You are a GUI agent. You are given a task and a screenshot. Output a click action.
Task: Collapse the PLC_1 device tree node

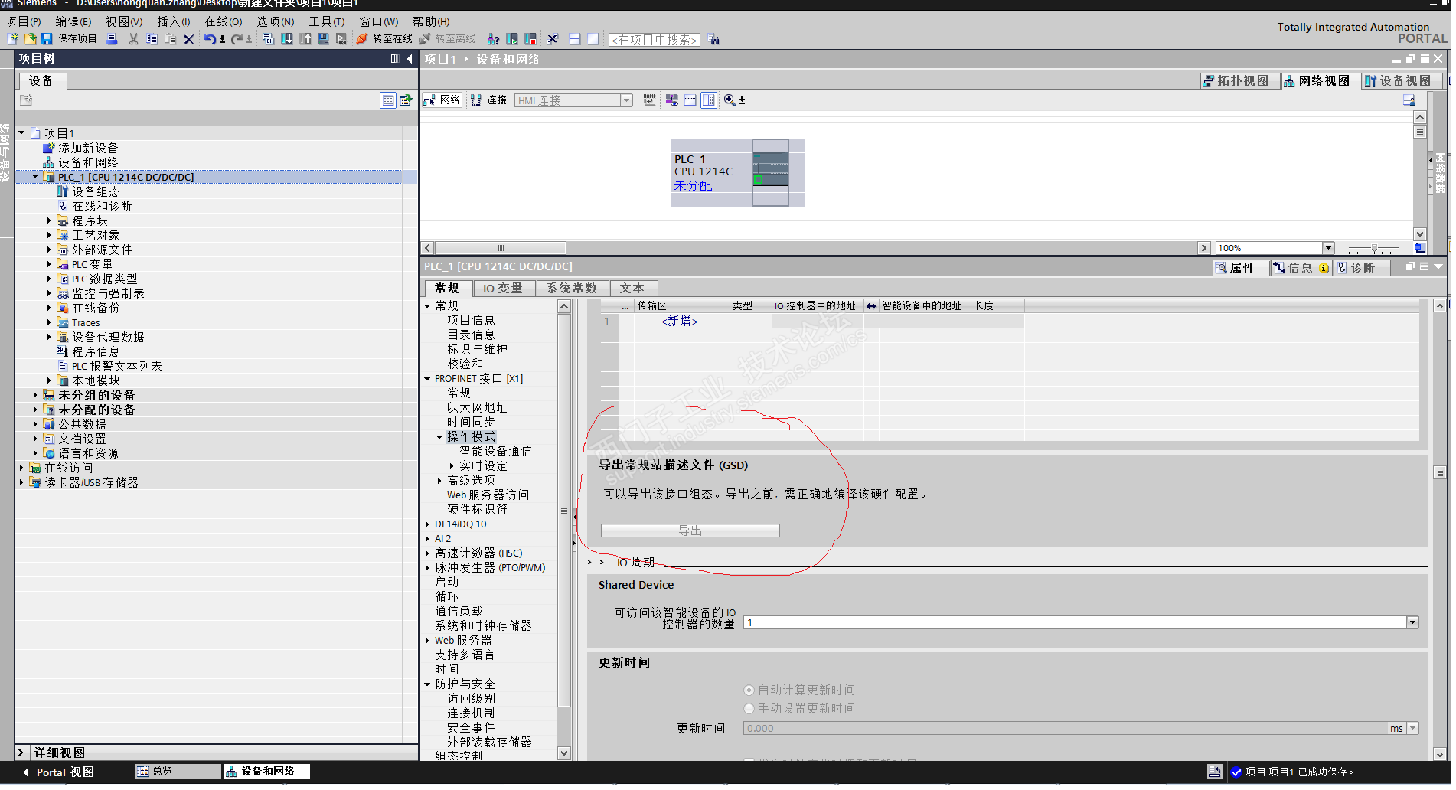(35, 177)
